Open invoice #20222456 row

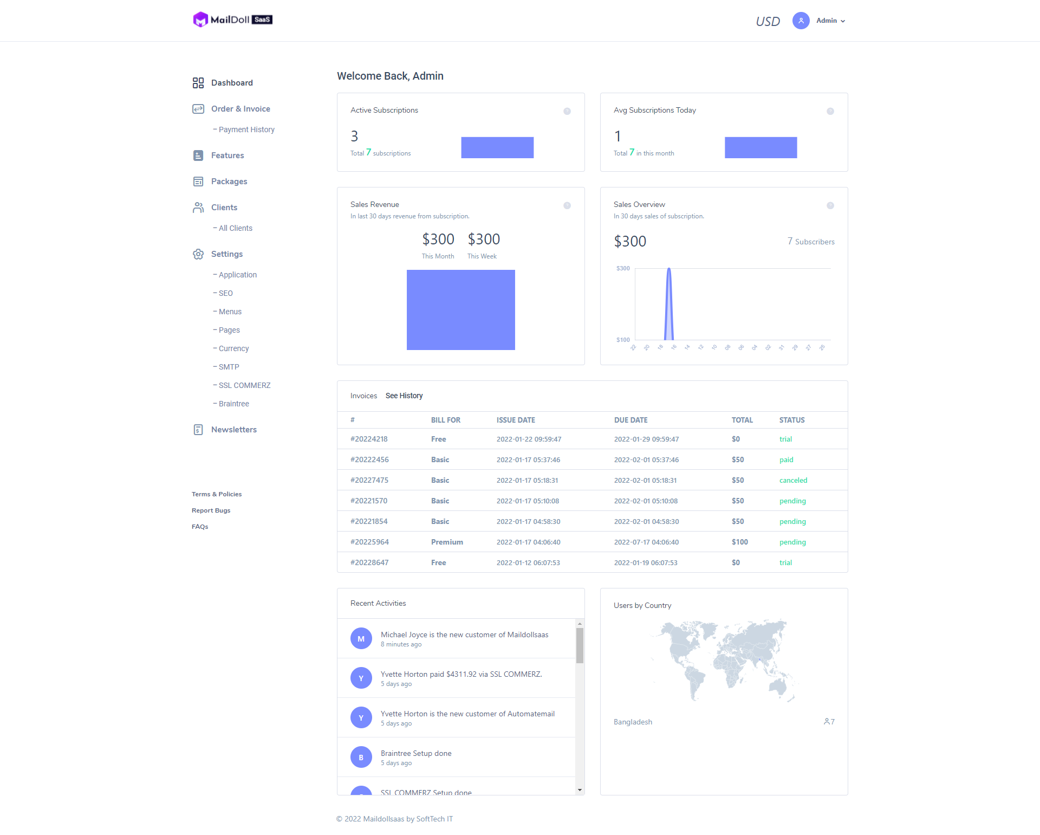pyautogui.click(x=369, y=459)
